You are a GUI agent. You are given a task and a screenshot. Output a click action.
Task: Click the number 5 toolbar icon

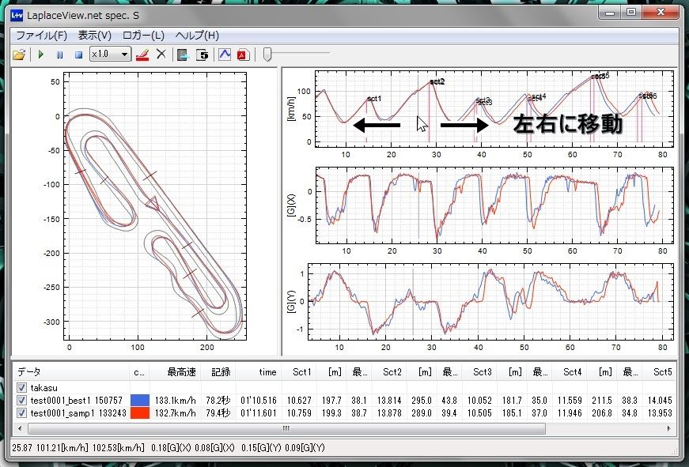click(203, 55)
